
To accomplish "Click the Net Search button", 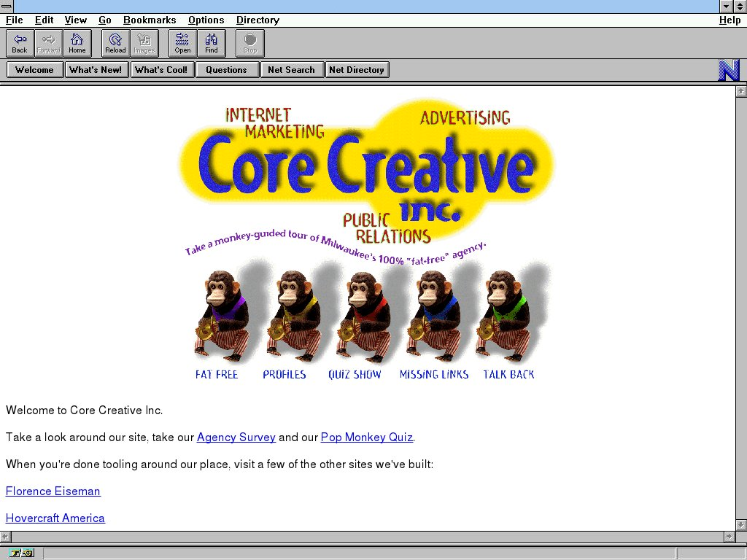I will click(x=291, y=70).
